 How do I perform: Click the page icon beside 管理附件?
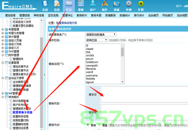(x=11, y=59)
